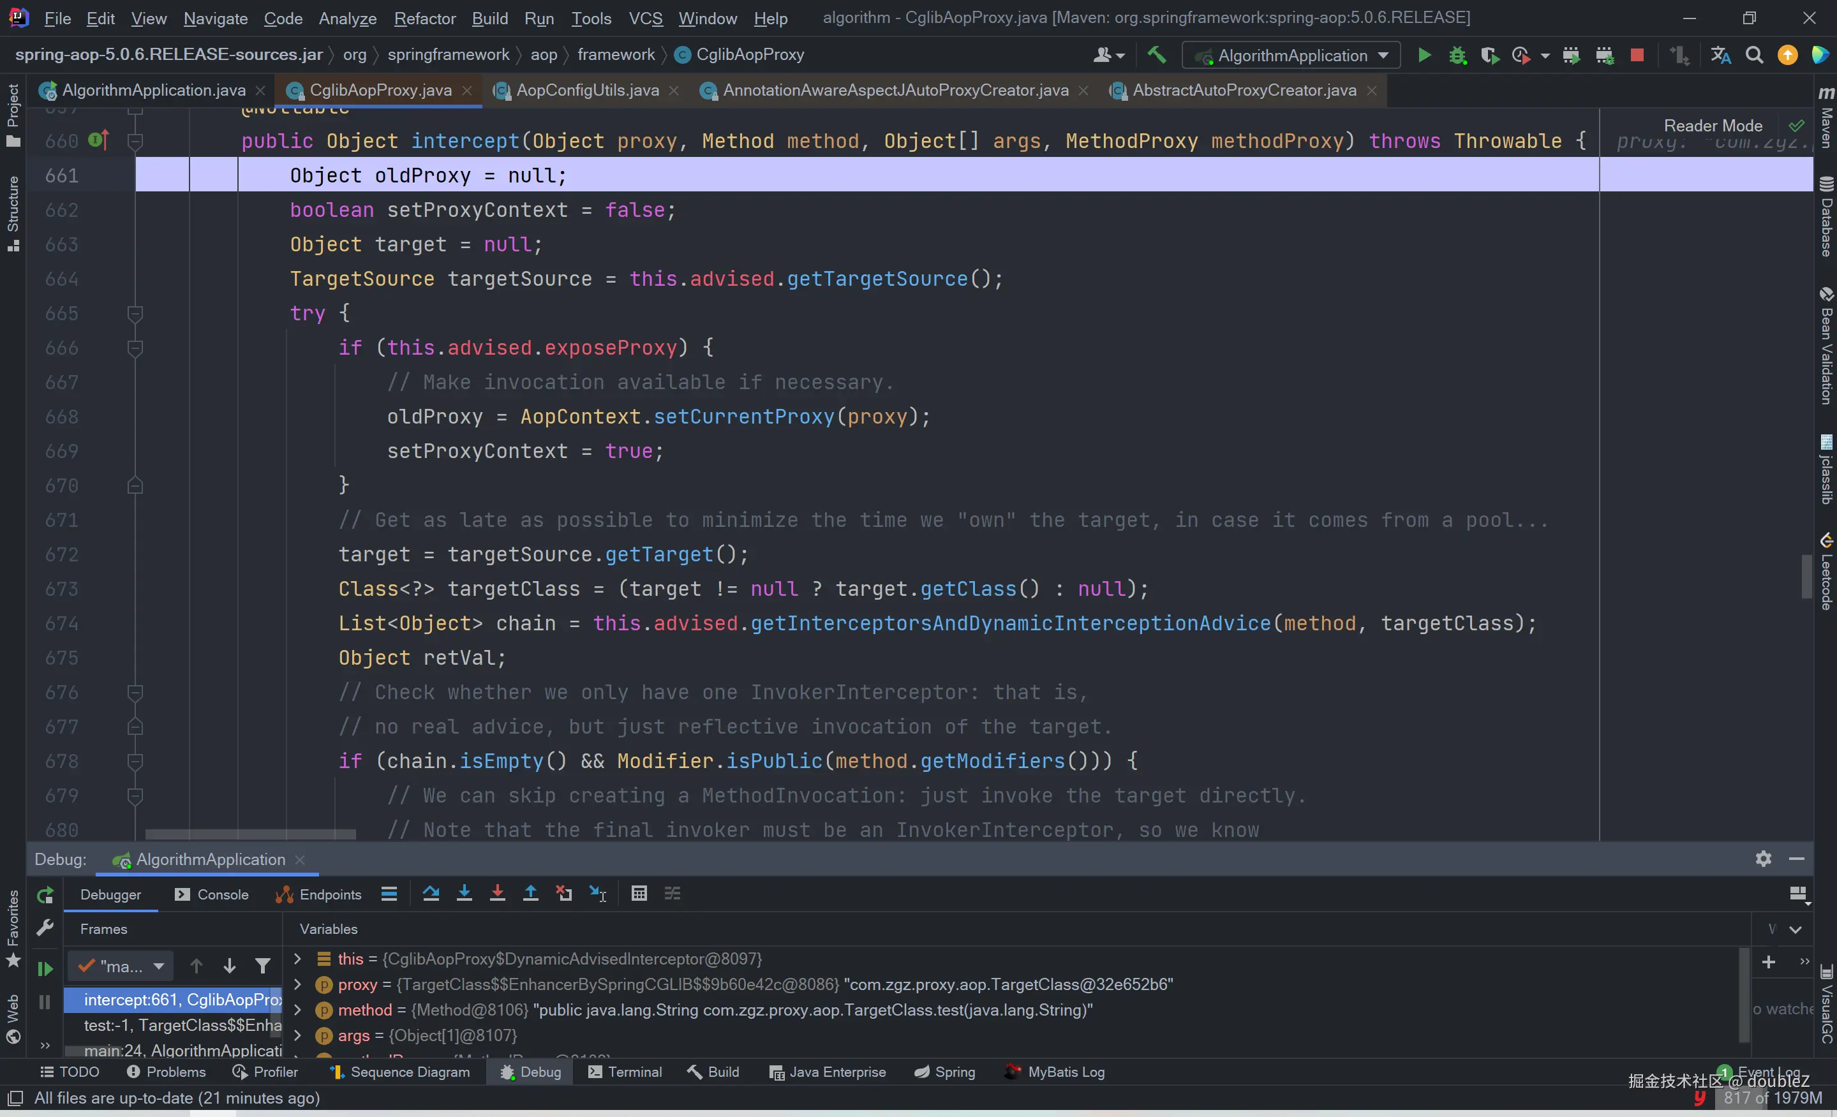Click the Evaluate Expression calculator icon

639,894
